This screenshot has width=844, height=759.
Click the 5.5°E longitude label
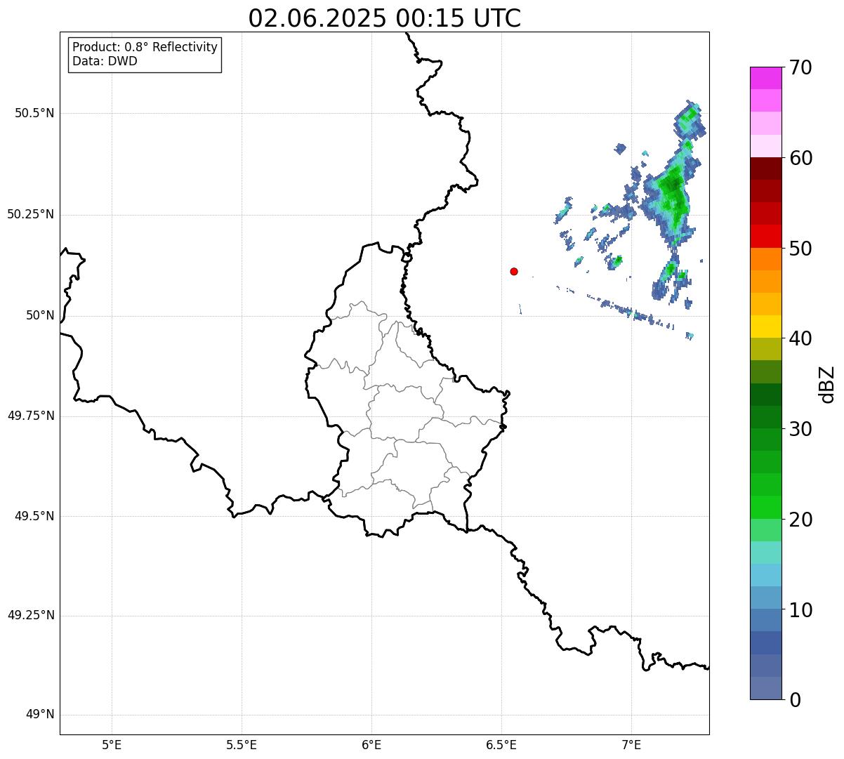click(x=242, y=745)
